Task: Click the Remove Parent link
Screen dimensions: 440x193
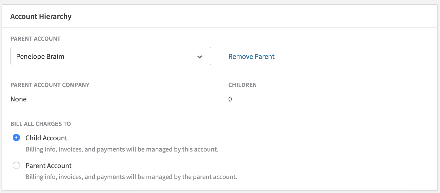Action: tap(251, 57)
